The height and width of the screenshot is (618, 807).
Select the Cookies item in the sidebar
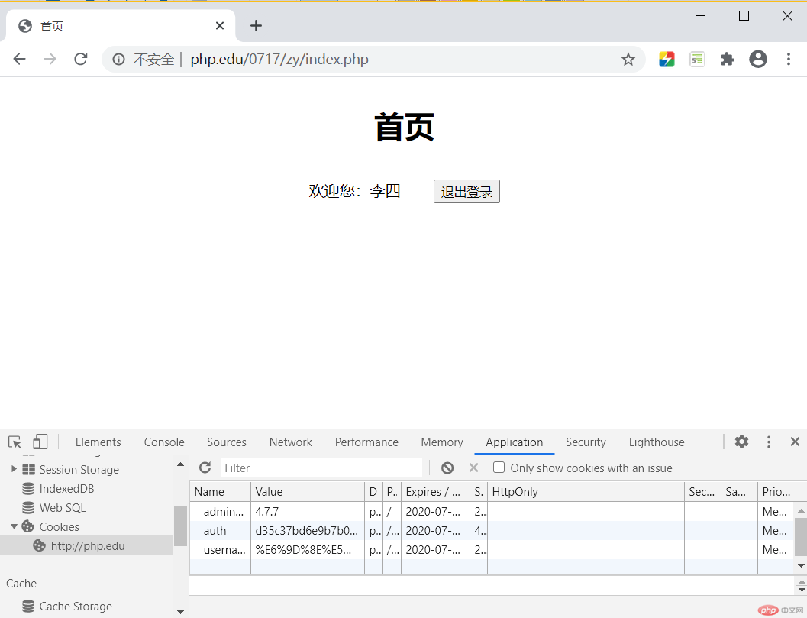tap(60, 527)
